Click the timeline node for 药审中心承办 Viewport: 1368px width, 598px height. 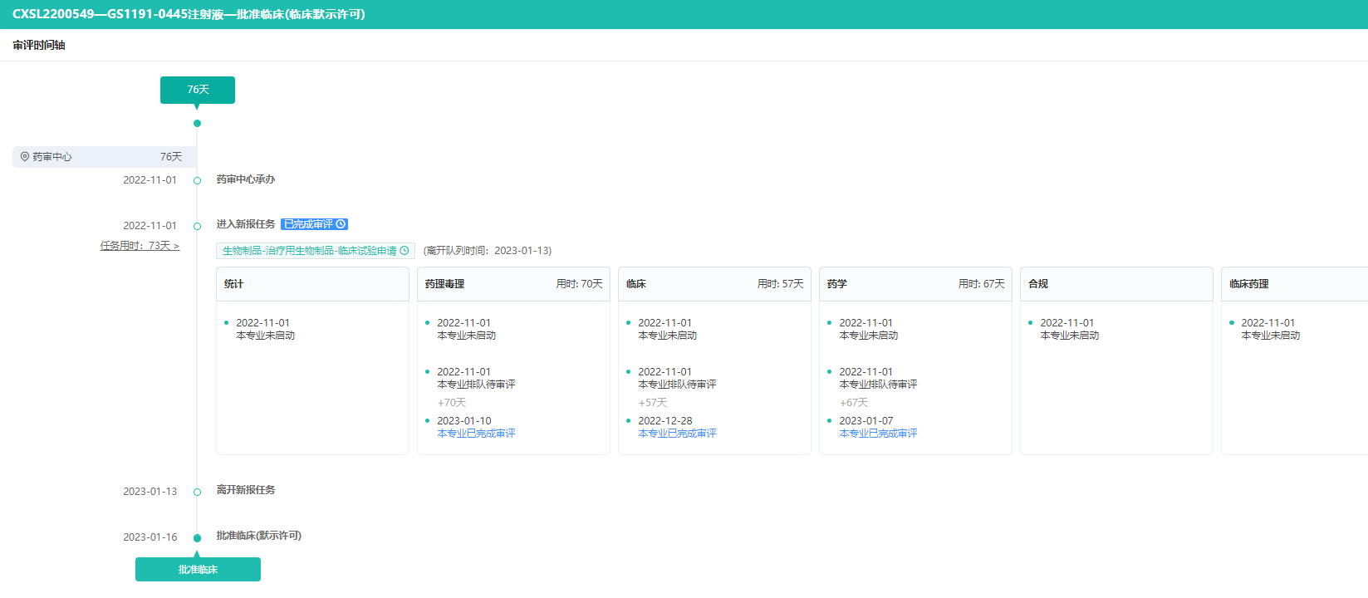197,180
